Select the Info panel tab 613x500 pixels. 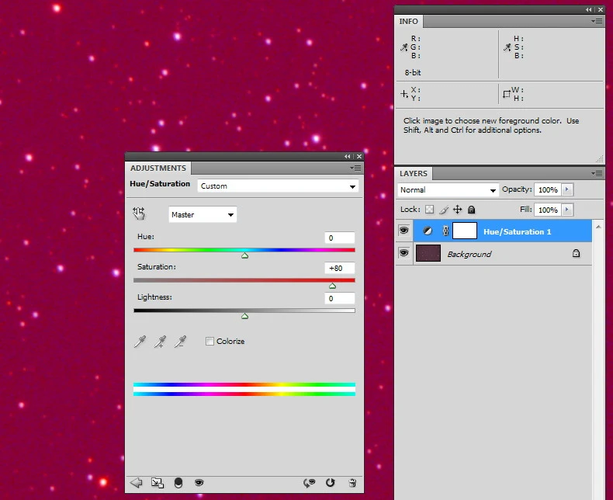click(408, 22)
